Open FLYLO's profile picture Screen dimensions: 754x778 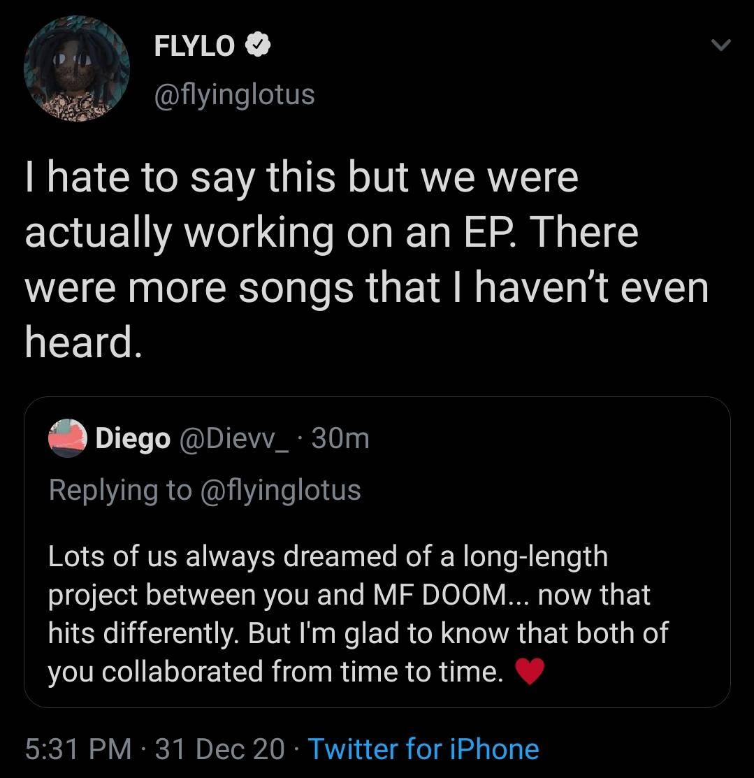click(77, 68)
